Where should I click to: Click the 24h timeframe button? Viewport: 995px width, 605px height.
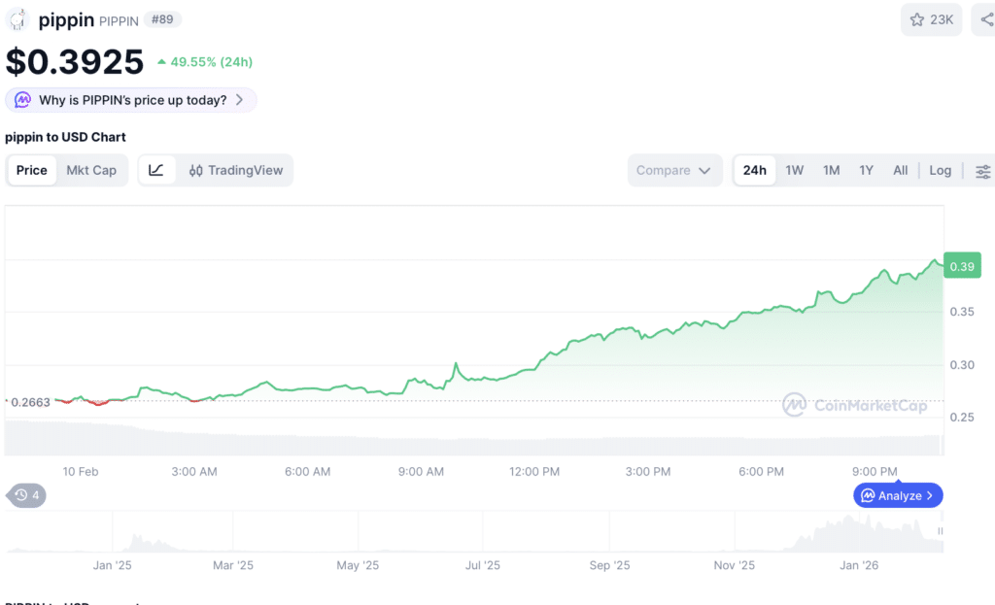[755, 170]
